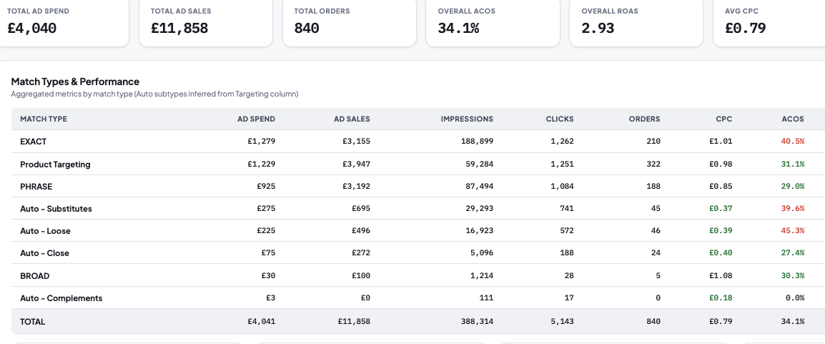Click the Total Ad Sales £11,858 card
The image size is (825, 344).
[206, 23]
